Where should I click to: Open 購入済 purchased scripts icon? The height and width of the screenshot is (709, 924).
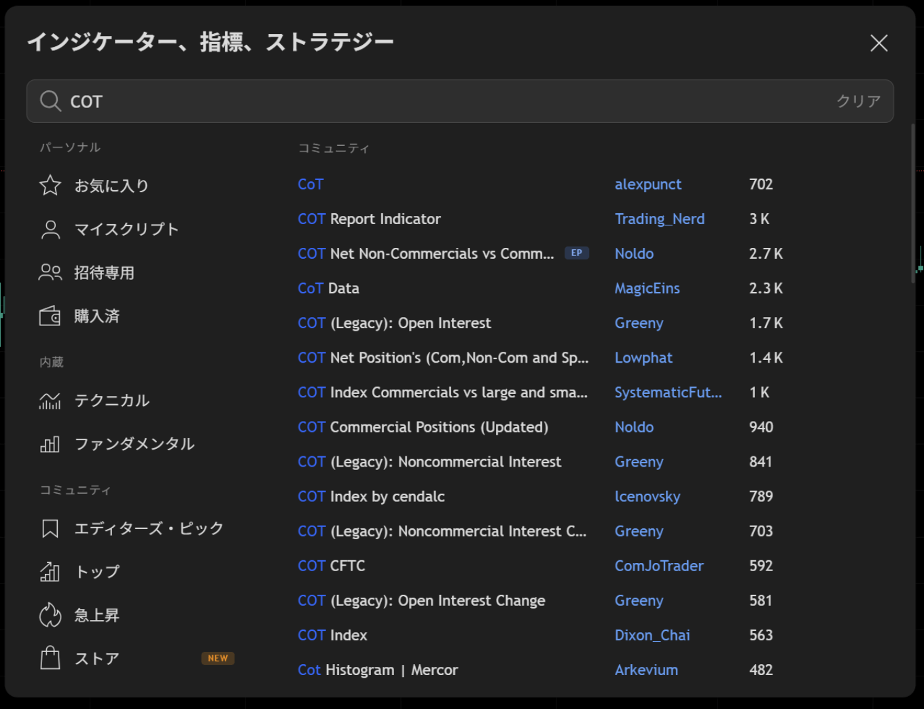[50, 315]
